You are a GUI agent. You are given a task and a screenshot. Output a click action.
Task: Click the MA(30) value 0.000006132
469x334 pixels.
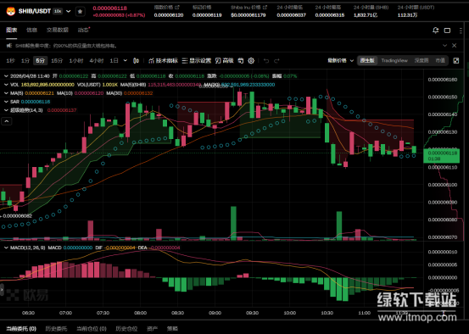point(138,93)
